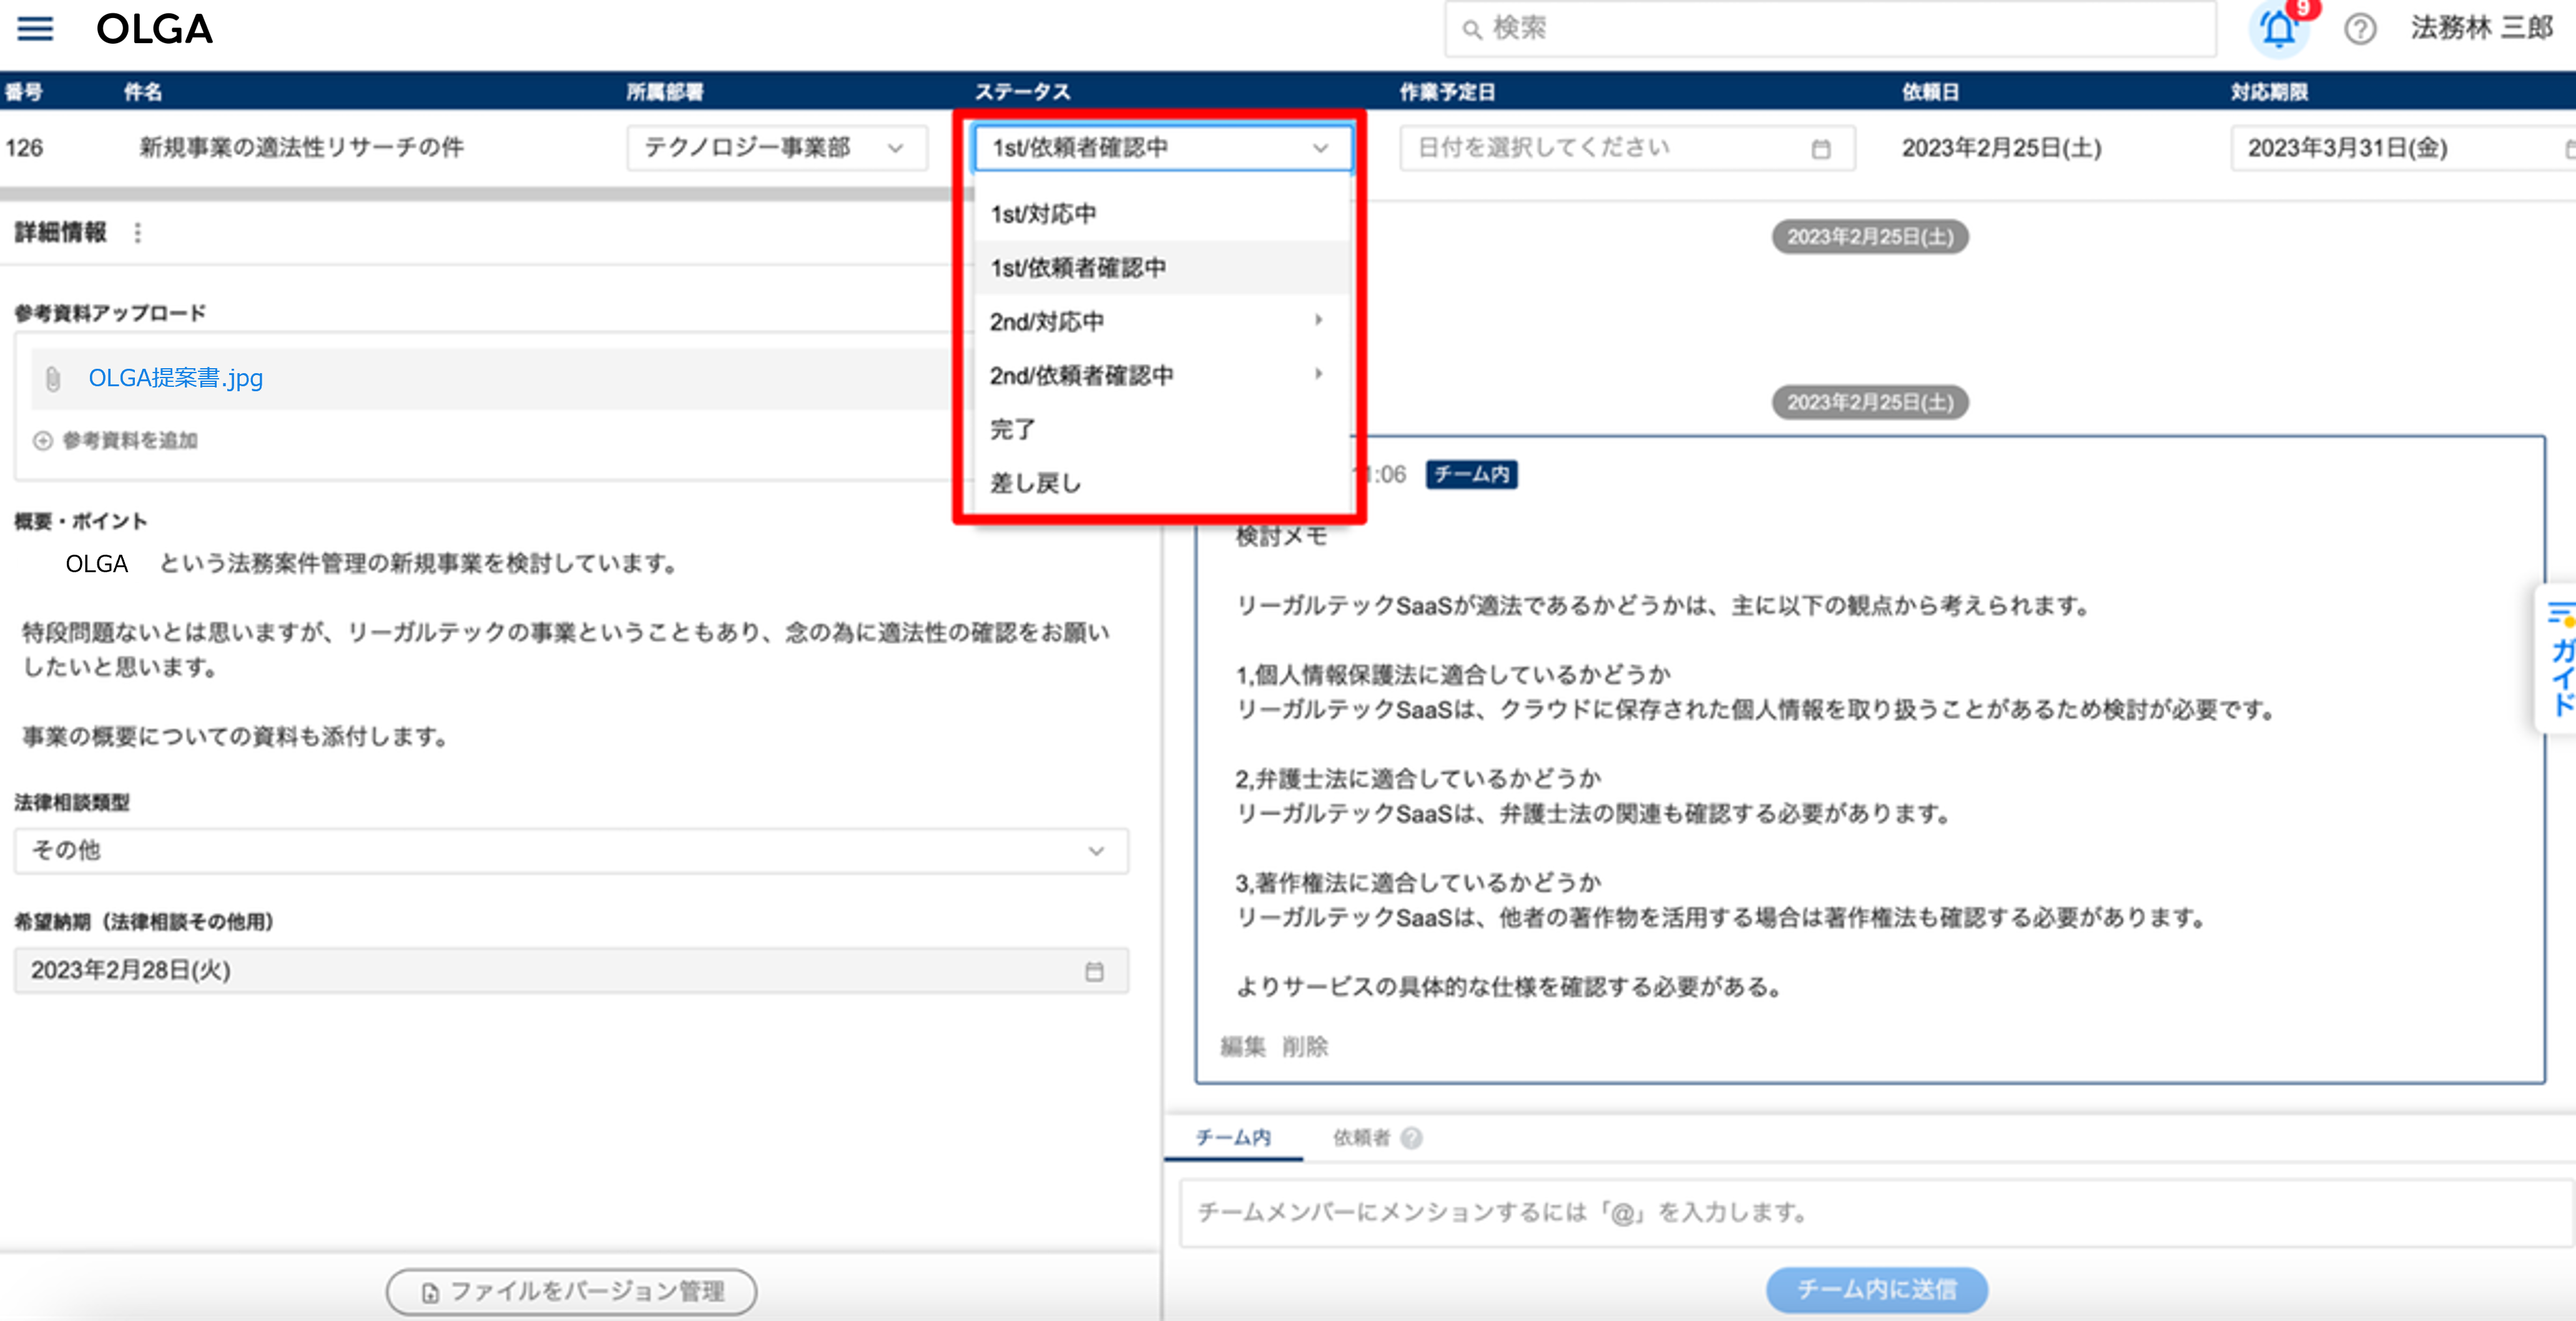Screen dimensions: 2576x1321
Task: Open calendar icon in 作業予定日 field
Action: point(1821,149)
